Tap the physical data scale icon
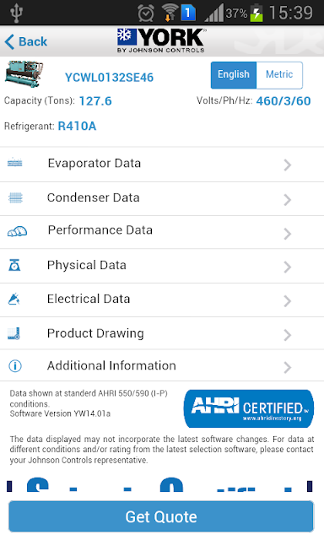Image resolution: width=324 pixels, height=540 pixels. (x=14, y=265)
